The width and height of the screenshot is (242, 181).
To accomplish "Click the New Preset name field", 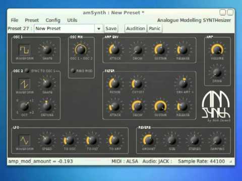I will pyautogui.click(x=65, y=29).
